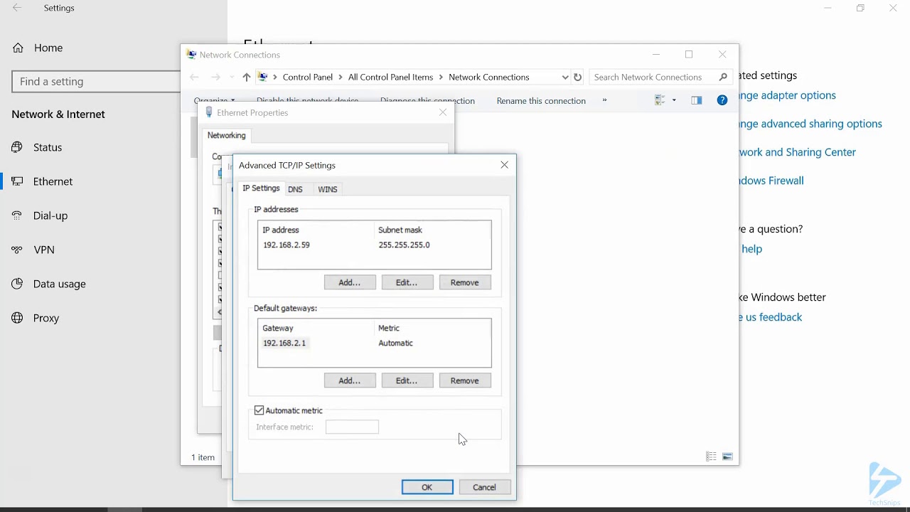Click the search magnifier icon
The height and width of the screenshot is (512, 910).
[723, 77]
